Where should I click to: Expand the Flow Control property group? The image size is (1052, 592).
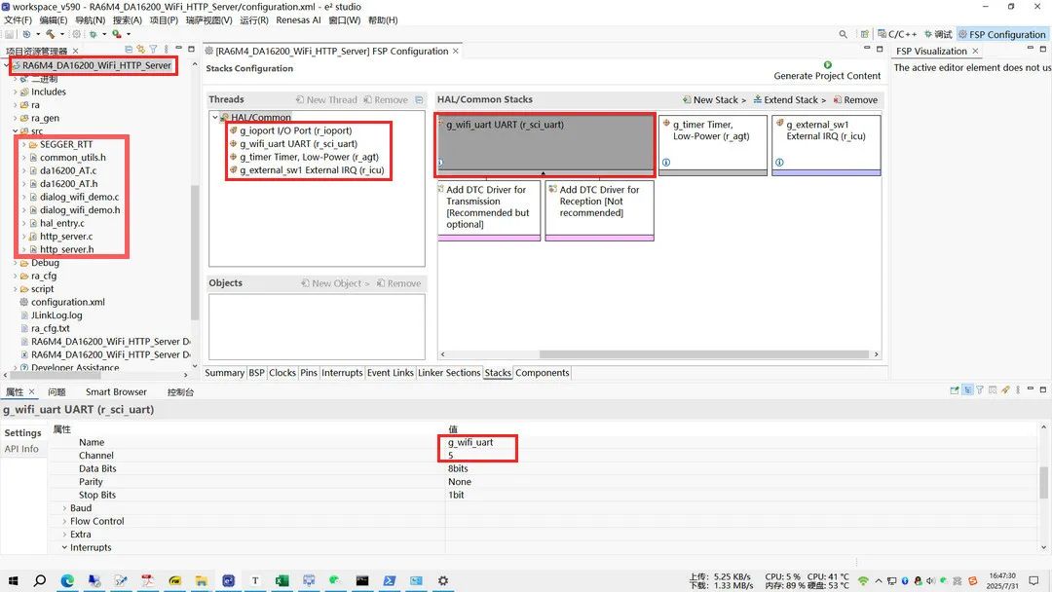point(64,522)
